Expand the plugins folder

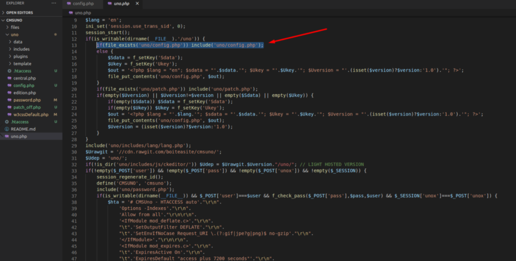[x=20, y=56]
